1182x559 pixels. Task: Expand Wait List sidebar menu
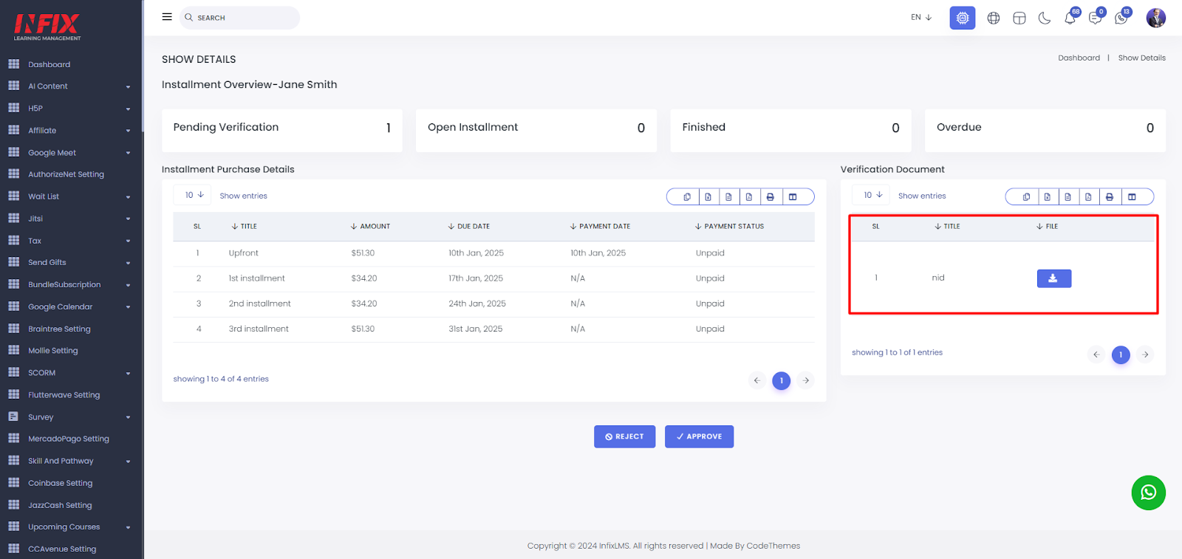tap(71, 196)
